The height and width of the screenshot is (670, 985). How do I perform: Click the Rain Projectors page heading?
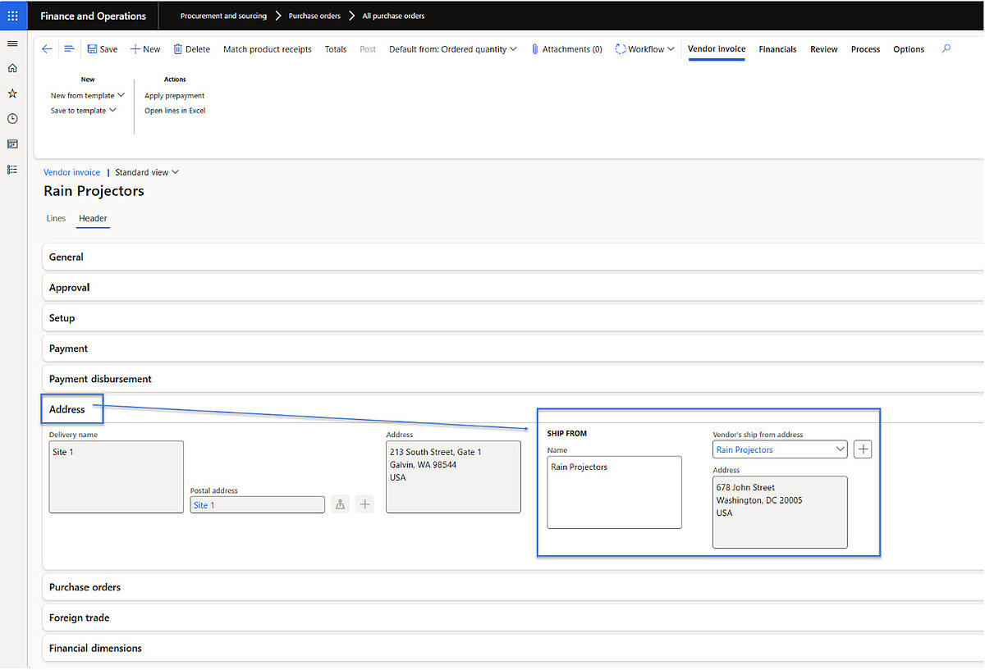click(x=94, y=191)
